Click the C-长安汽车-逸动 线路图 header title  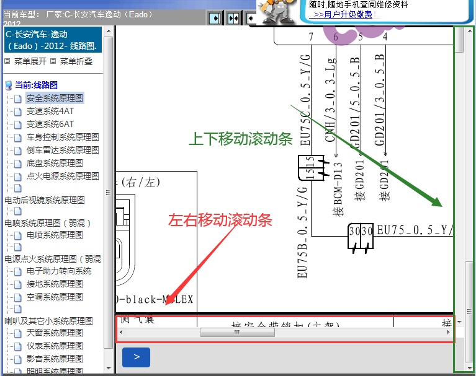[52, 40]
